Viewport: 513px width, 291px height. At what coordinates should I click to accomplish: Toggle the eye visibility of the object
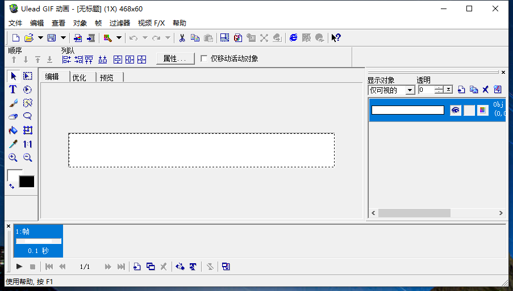click(x=456, y=111)
